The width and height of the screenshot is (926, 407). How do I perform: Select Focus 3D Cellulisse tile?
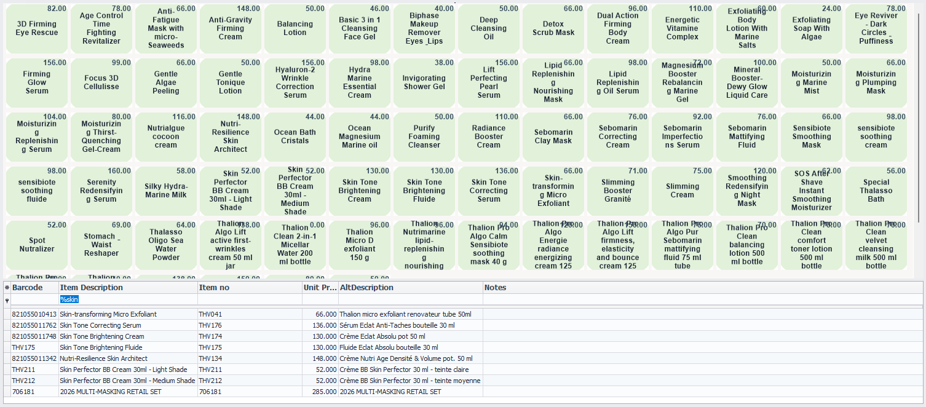coord(101,83)
